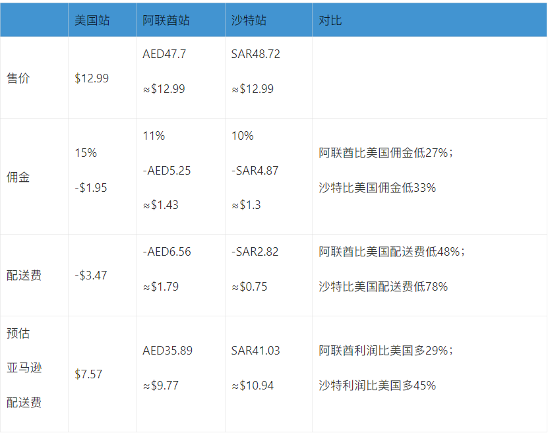Select text 沙特比美国佣金低33%
548x435 pixels.
click(377, 188)
